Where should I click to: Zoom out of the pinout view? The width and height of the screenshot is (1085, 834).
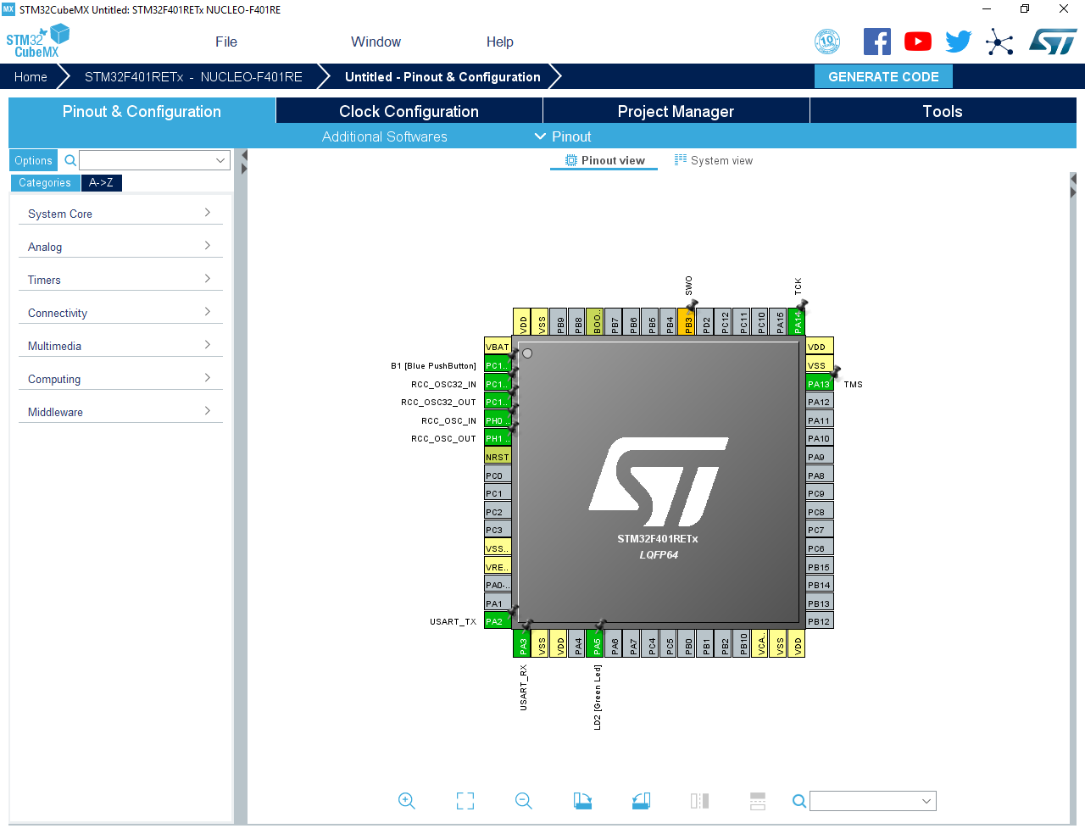pos(524,801)
